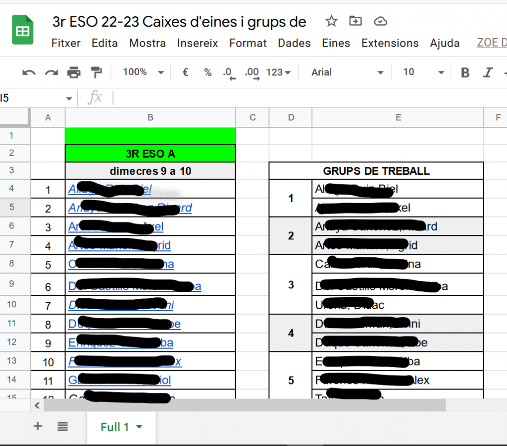Toggle italic text formatting
The height and width of the screenshot is (446, 507).
click(x=488, y=73)
